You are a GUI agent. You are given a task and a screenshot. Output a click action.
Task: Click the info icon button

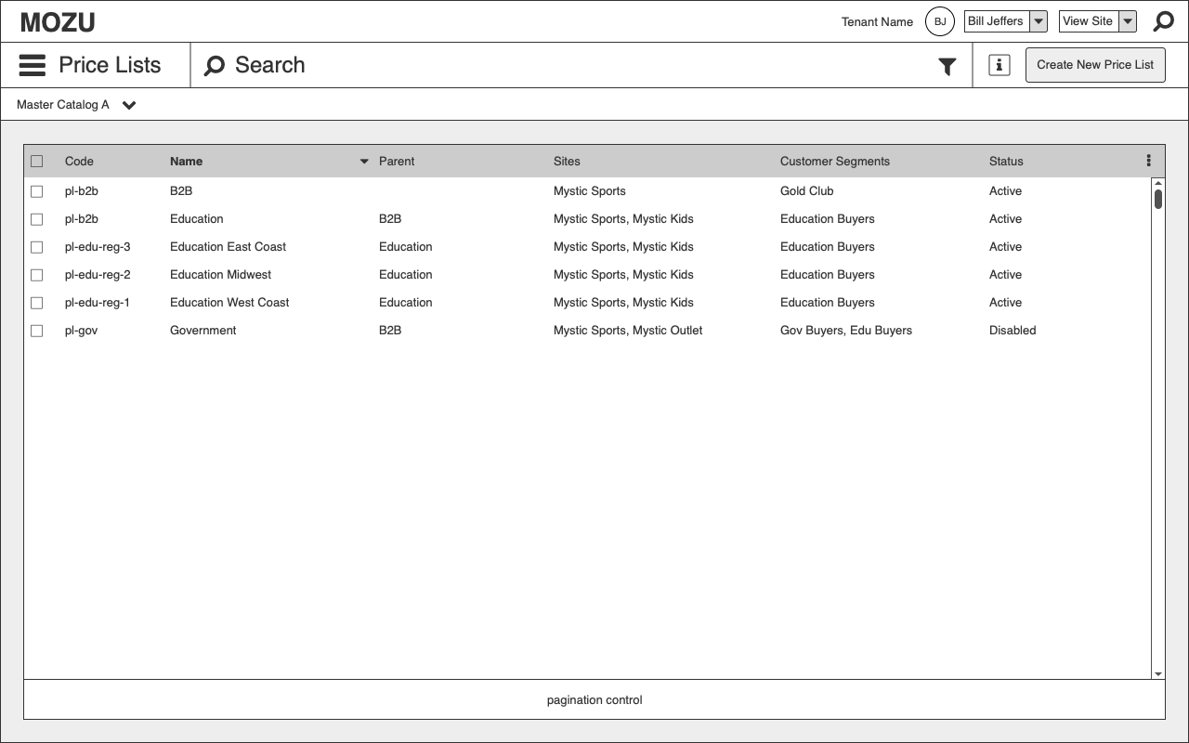(x=1000, y=65)
